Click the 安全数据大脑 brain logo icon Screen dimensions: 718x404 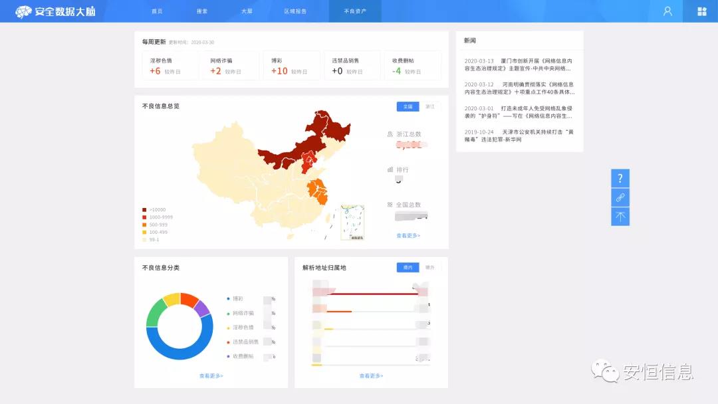click(23, 11)
